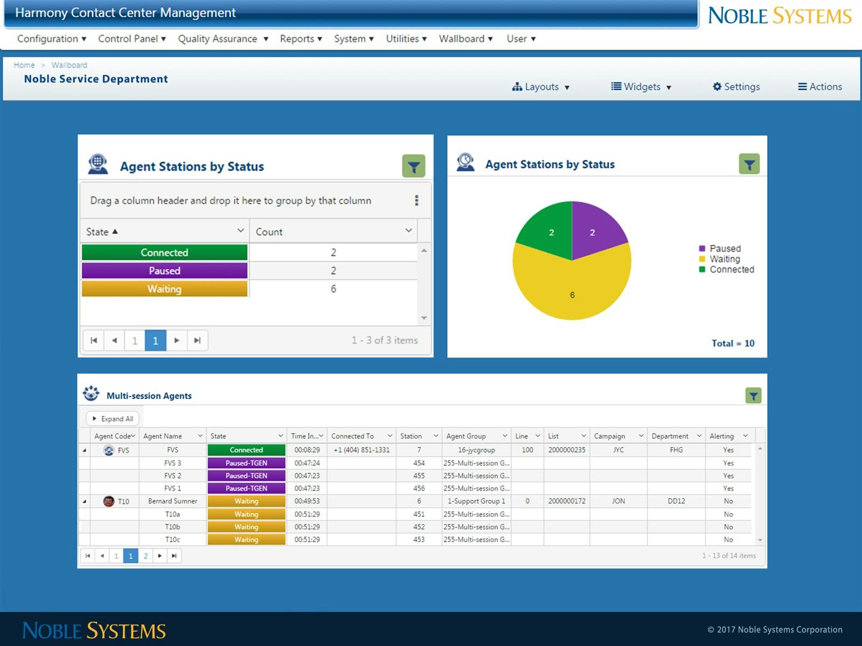Click the Expand All button
This screenshot has width=862, height=646.
pyautogui.click(x=113, y=419)
